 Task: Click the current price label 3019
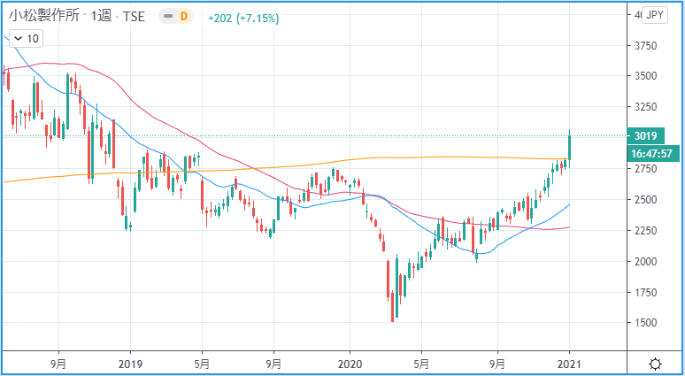coord(644,136)
